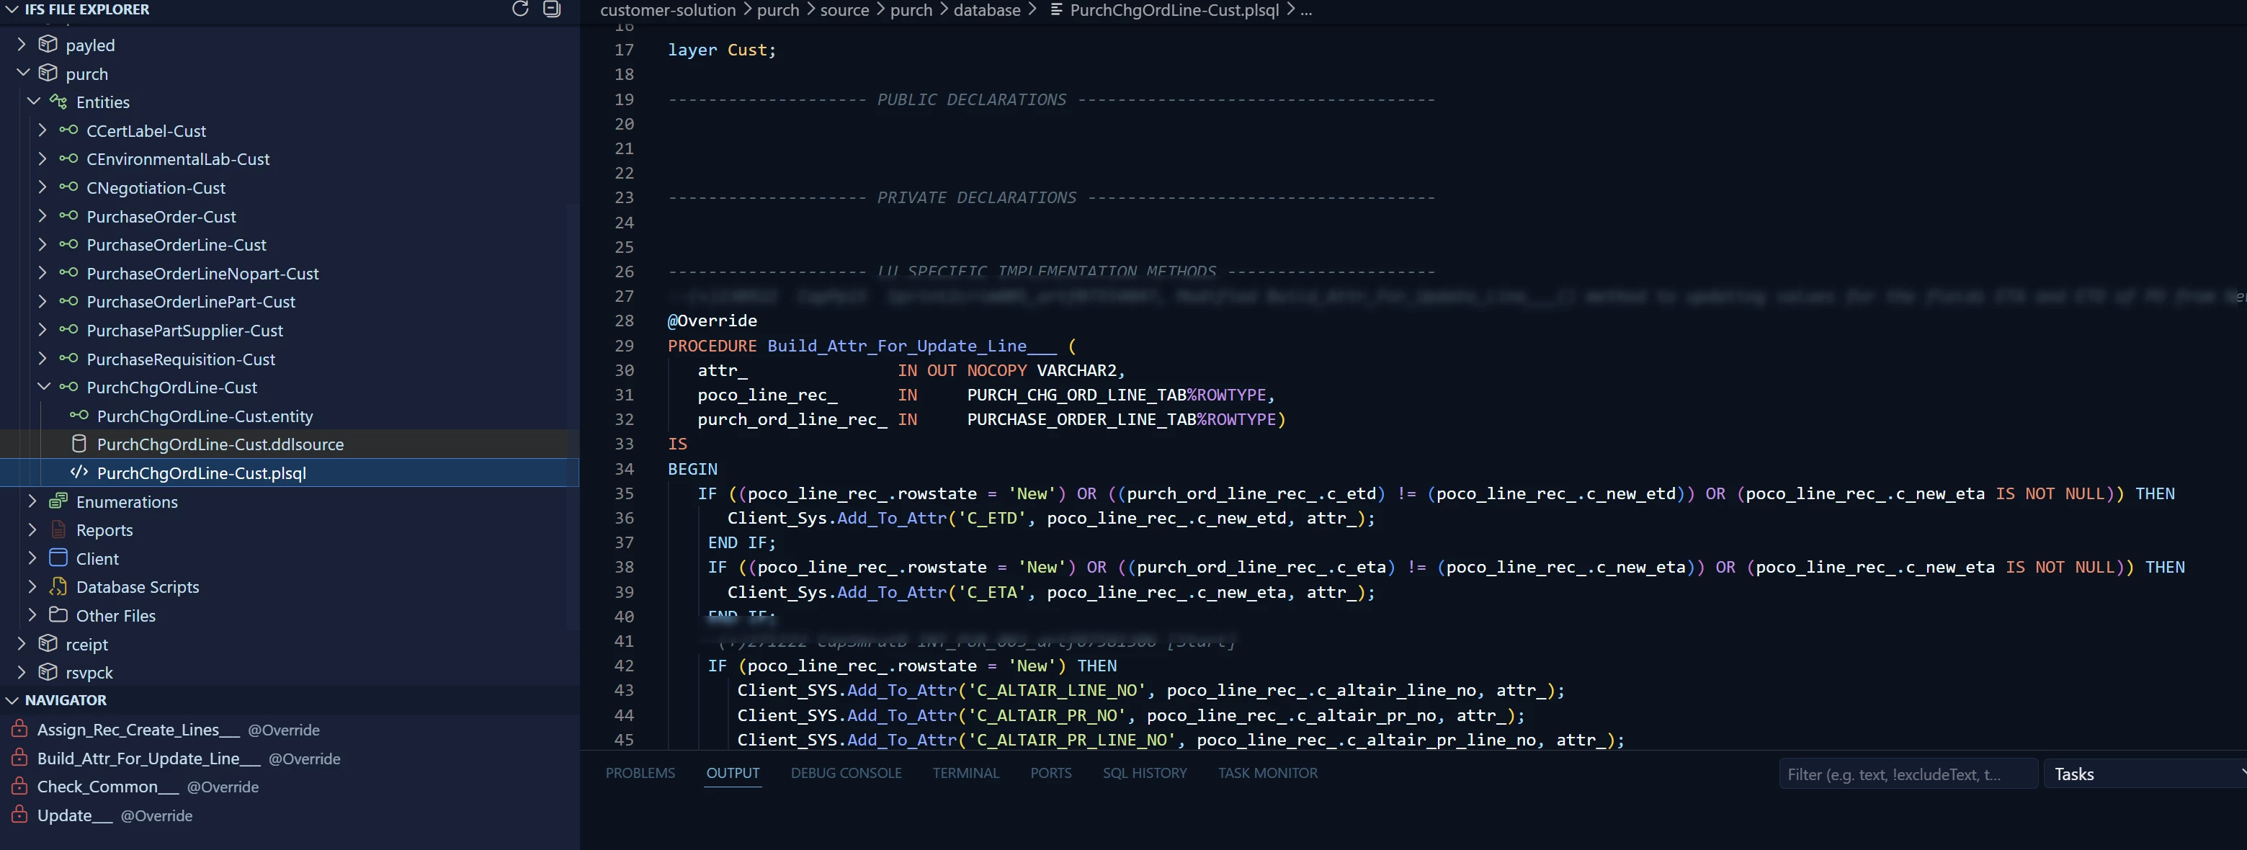
Task: Click the Client window icon
Action: [x=58, y=557]
